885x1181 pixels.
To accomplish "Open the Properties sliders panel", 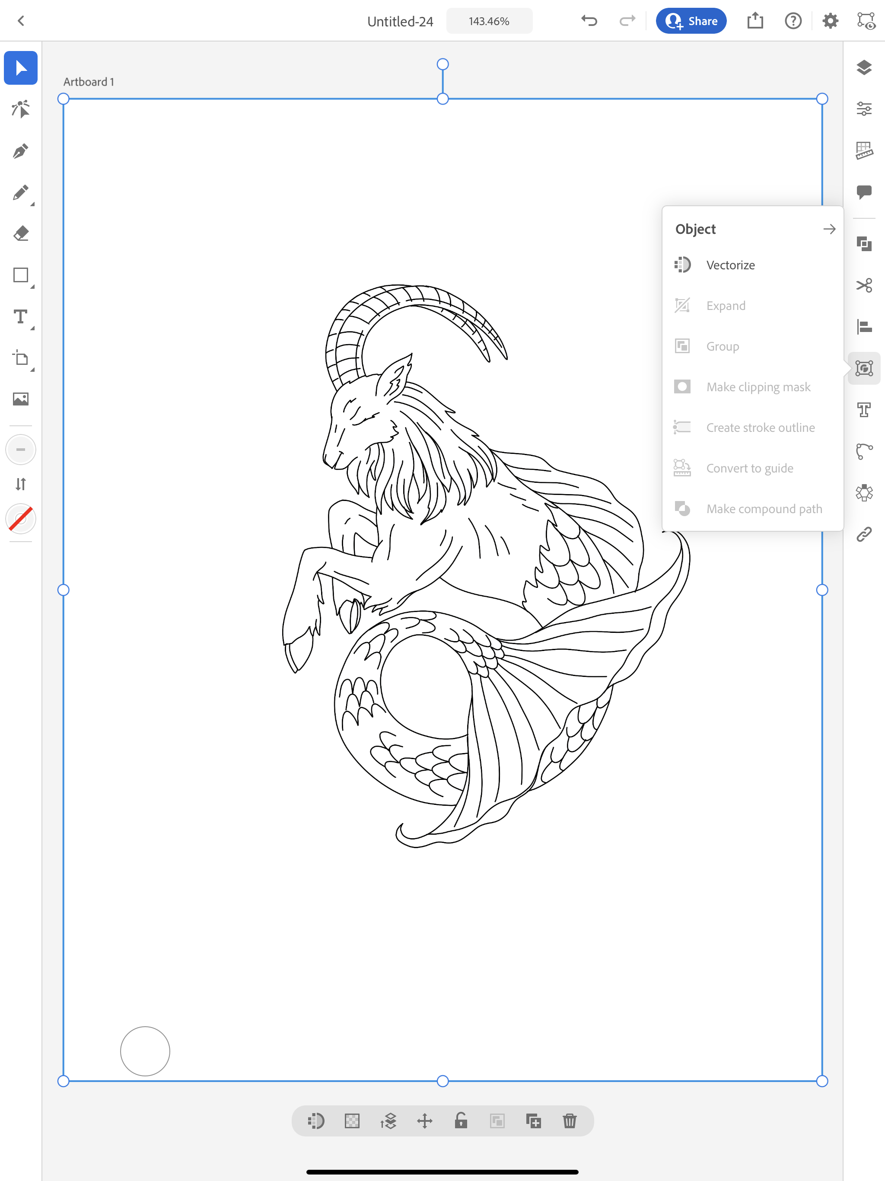I will coord(864,109).
